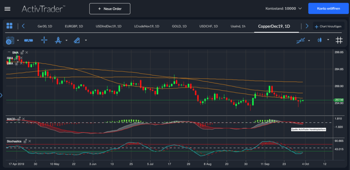This screenshot has height=170, width=350.
Task: Remove the bottom SMA indicator
Action: click(21, 63)
